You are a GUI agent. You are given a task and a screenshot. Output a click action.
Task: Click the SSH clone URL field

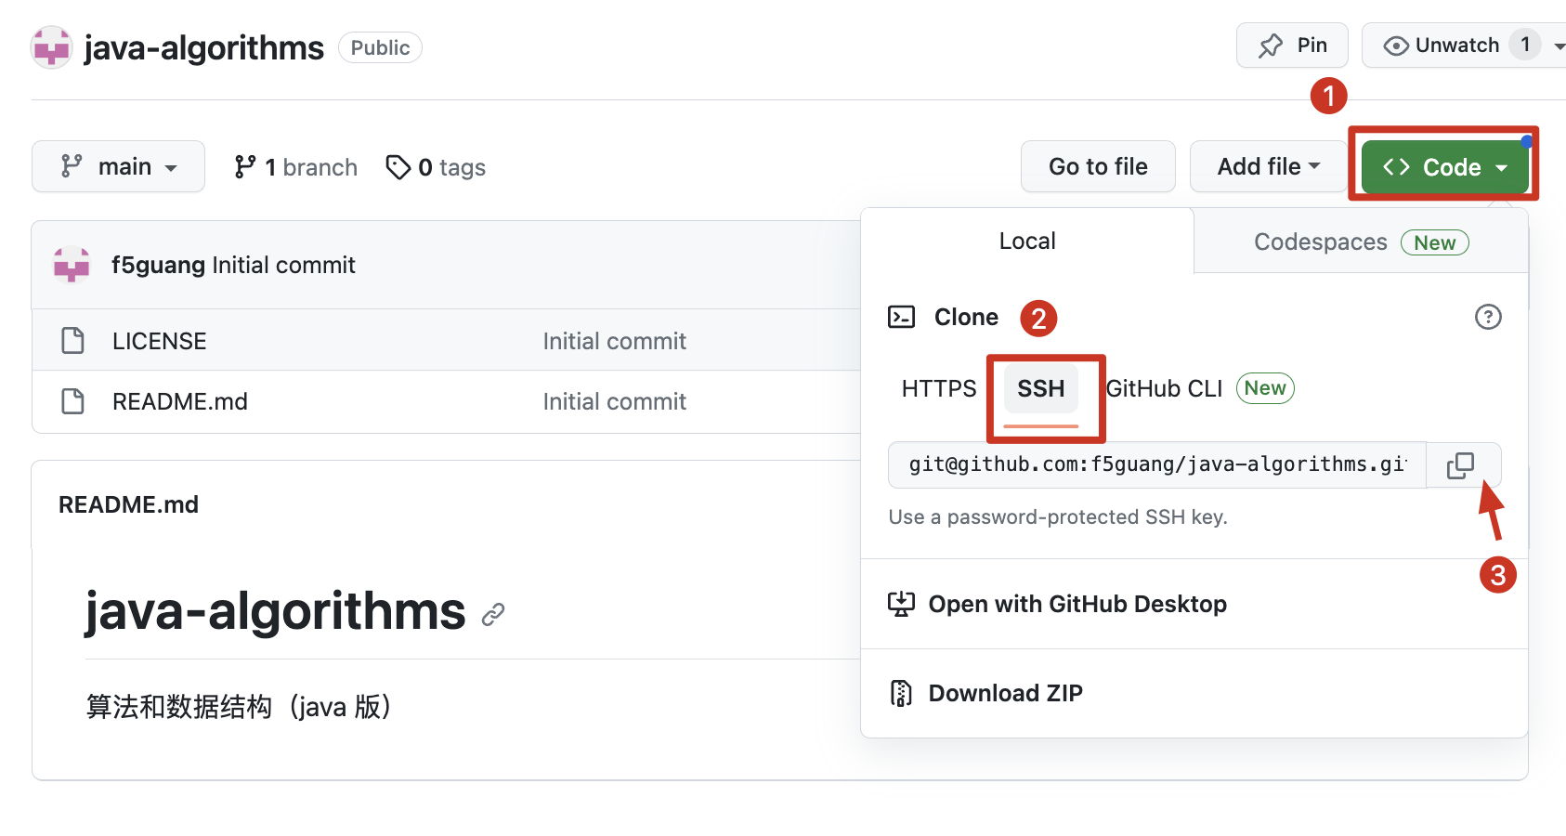pos(1157,464)
